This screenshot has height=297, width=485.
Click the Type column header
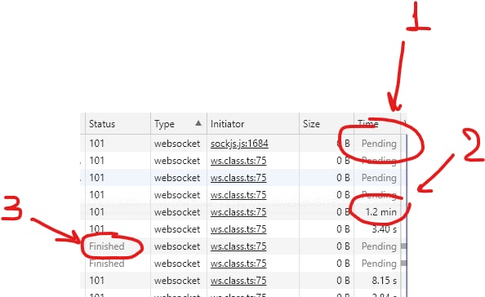pos(179,124)
